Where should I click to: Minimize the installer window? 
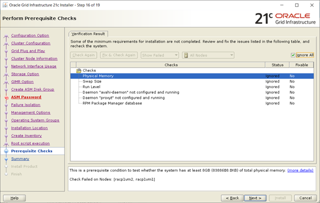coord(282,5)
